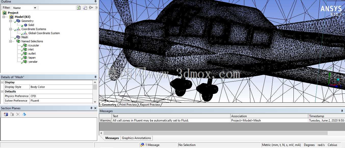This screenshot has height=148, width=345.
Task: Collapse the Geometry tree node
Action: pos(11,21)
